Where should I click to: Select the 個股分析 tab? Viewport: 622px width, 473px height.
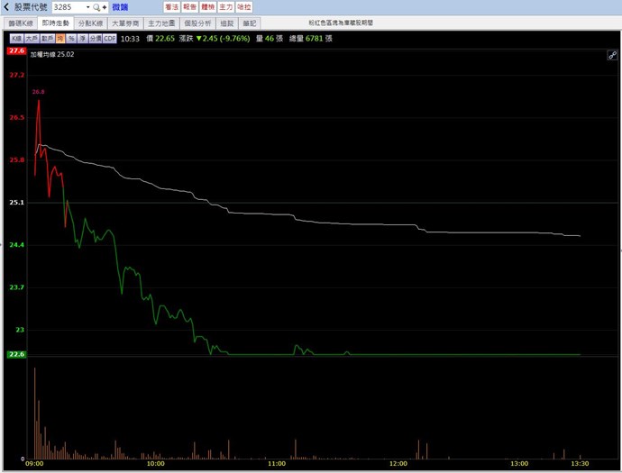point(197,23)
